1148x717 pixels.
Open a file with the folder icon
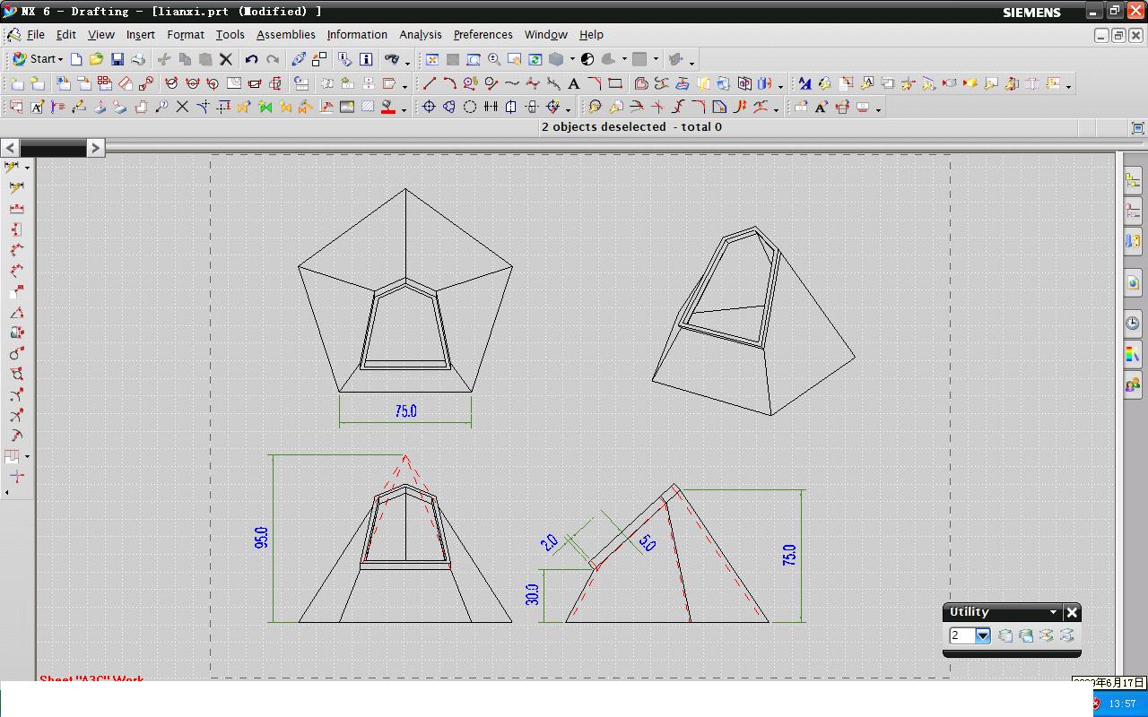coord(96,59)
